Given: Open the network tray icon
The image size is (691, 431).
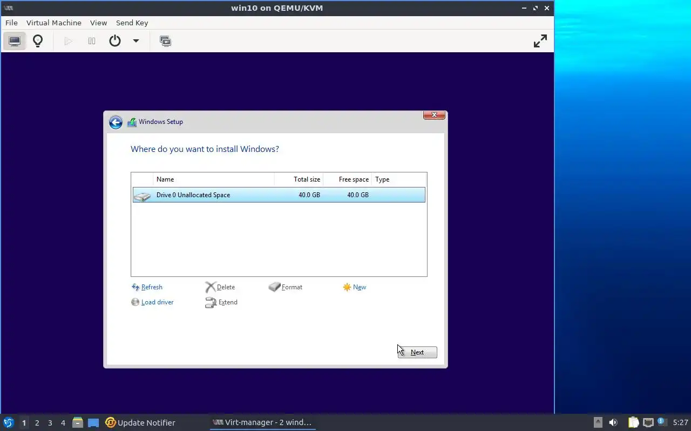Looking at the screenshot, I should click(648, 423).
